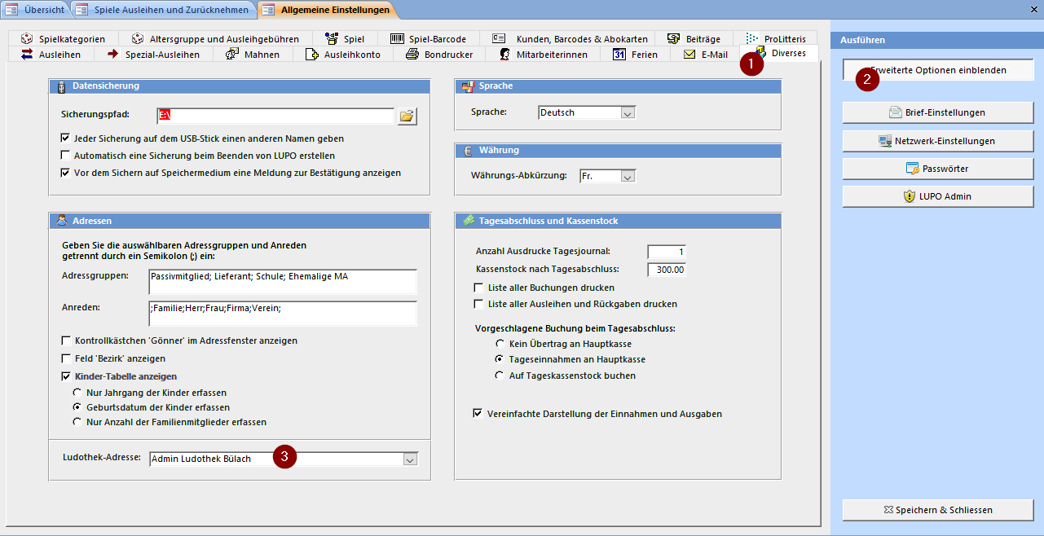1044x536 pixels.
Task: Select the Diverses tab
Action: (780, 53)
